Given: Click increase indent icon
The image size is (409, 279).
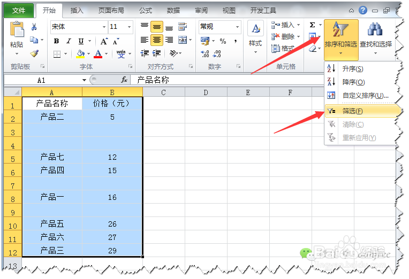Looking at the screenshot, I should pos(156,53).
